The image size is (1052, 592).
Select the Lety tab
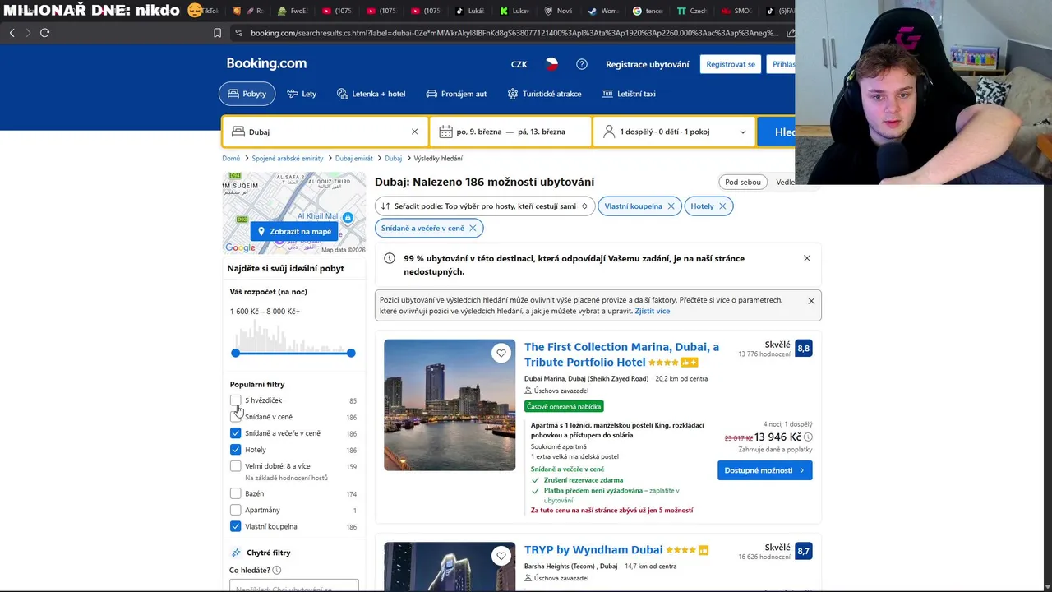(302, 94)
